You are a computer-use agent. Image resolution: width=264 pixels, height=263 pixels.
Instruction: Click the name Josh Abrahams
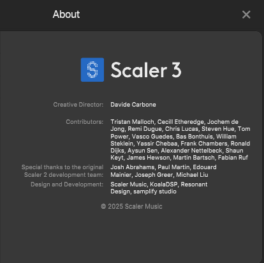tap(133, 167)
